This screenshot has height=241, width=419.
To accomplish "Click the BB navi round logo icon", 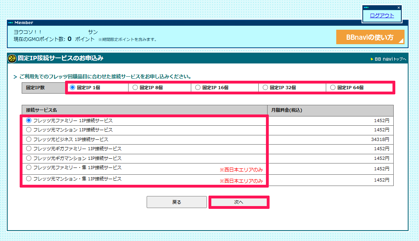I will pos(12,58).
